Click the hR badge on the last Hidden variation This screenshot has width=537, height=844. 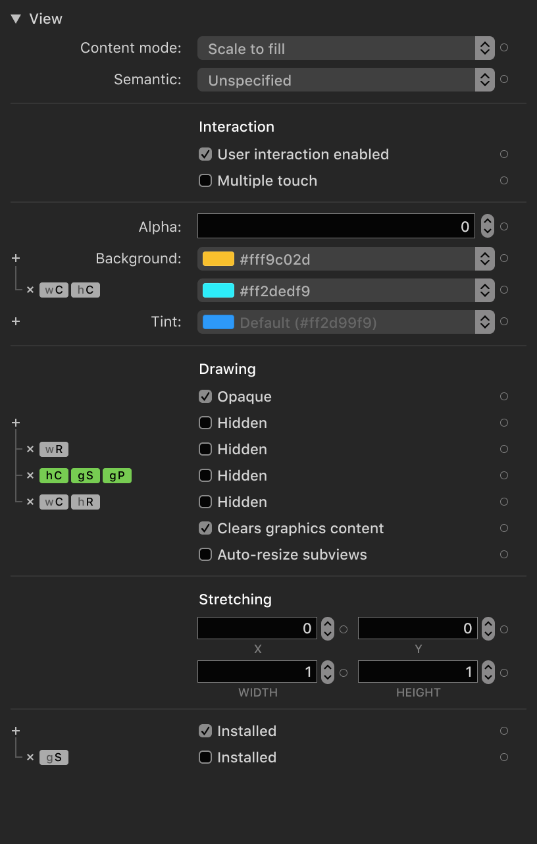85,502
